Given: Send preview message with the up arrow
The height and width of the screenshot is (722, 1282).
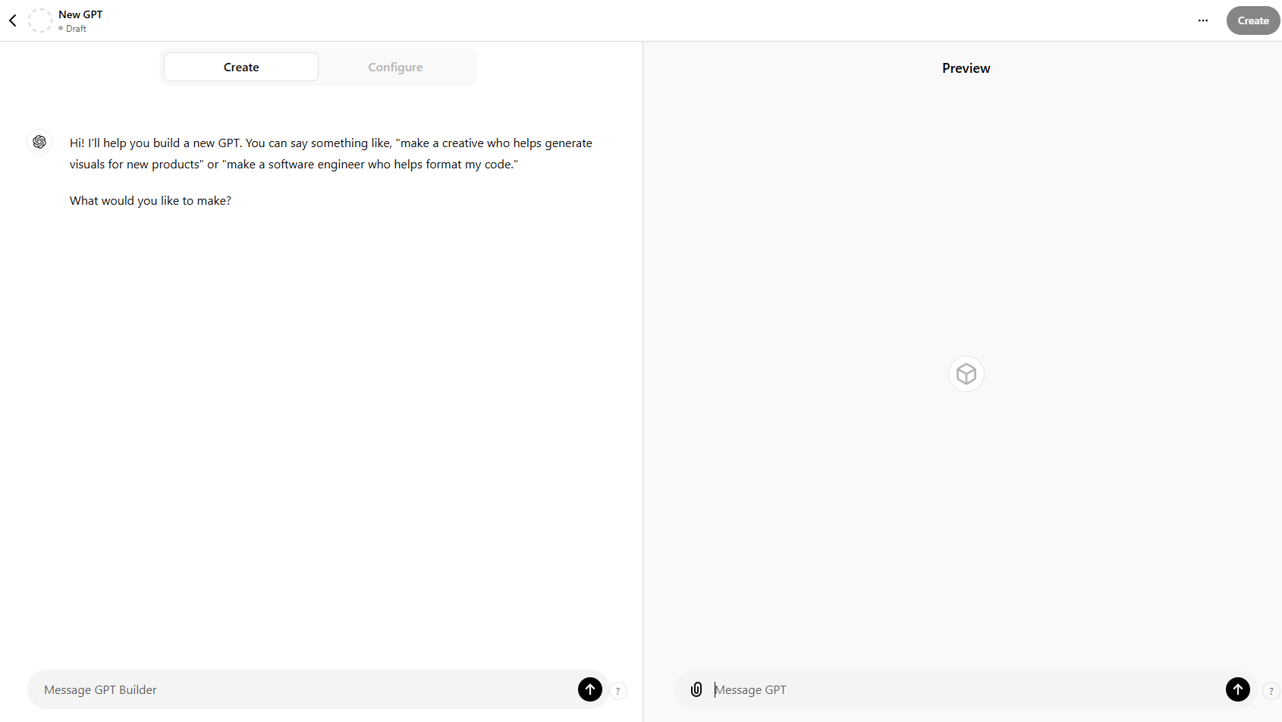Looking at the screenshot, I should 1238,689.
